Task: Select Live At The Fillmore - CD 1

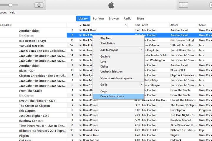Action: [37, 101]
